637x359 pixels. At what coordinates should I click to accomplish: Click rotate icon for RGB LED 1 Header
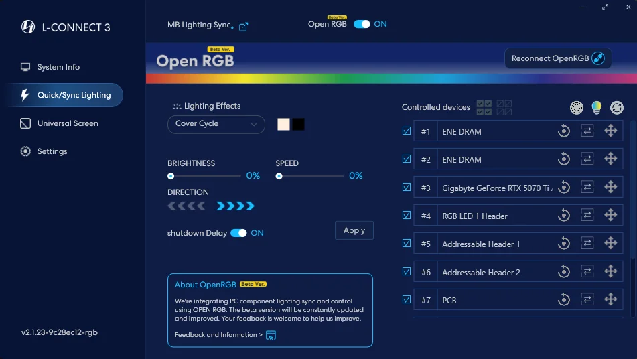pyautogui.click(x=564, y=215)
